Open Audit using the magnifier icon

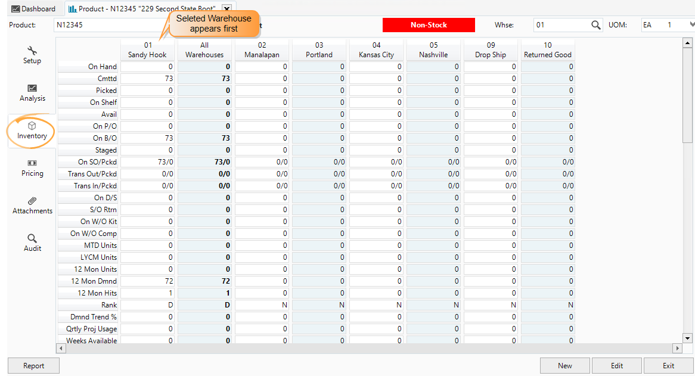click(x=32, y=238)
